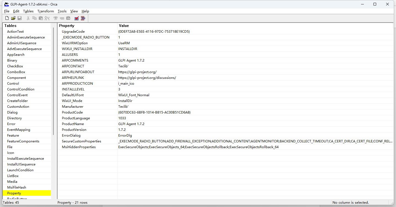Click the Paste Row toolbar icon

68,18
